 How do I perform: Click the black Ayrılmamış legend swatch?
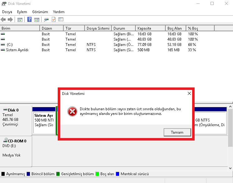pos(3,174)
